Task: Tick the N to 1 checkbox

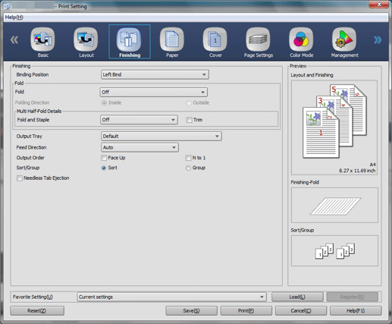Action: tap(188, 158)
